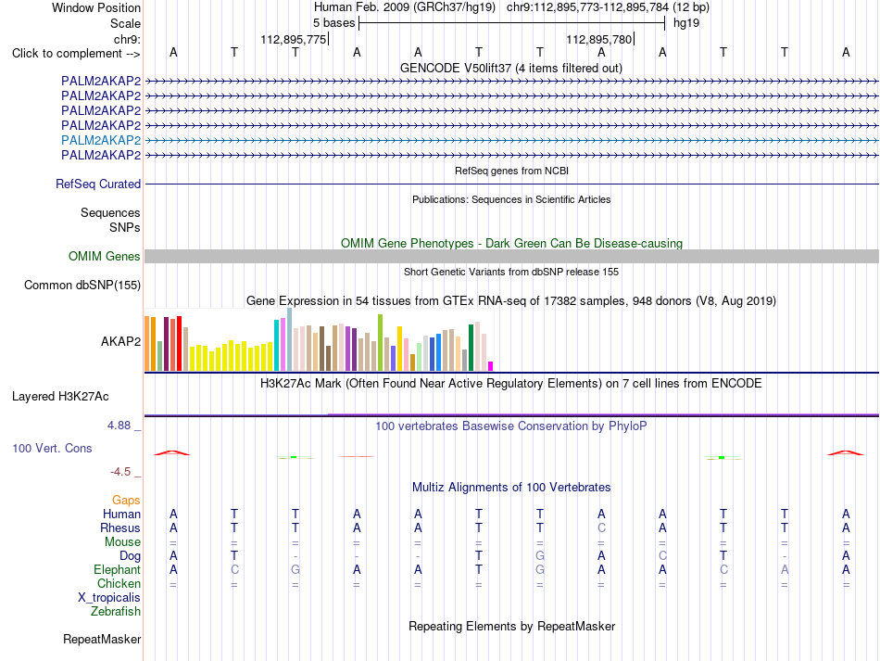Screen dimensions: 880x661
Task: Click the 'RefSeq genes from NCBI' title
Action: point(511,171)
